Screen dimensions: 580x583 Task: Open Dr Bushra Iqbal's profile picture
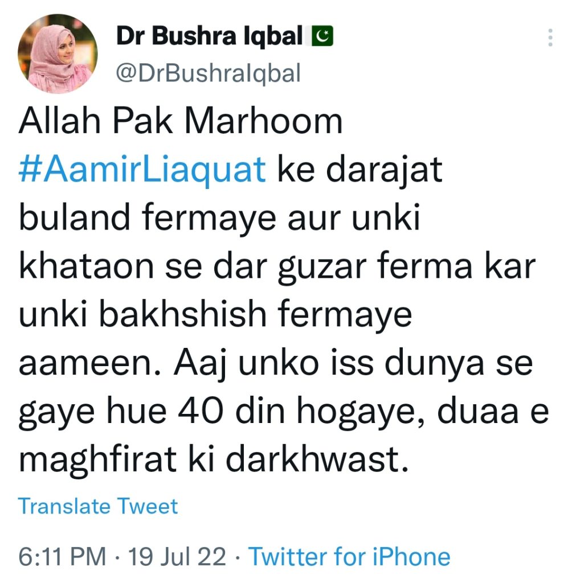[x=58, y=54]
